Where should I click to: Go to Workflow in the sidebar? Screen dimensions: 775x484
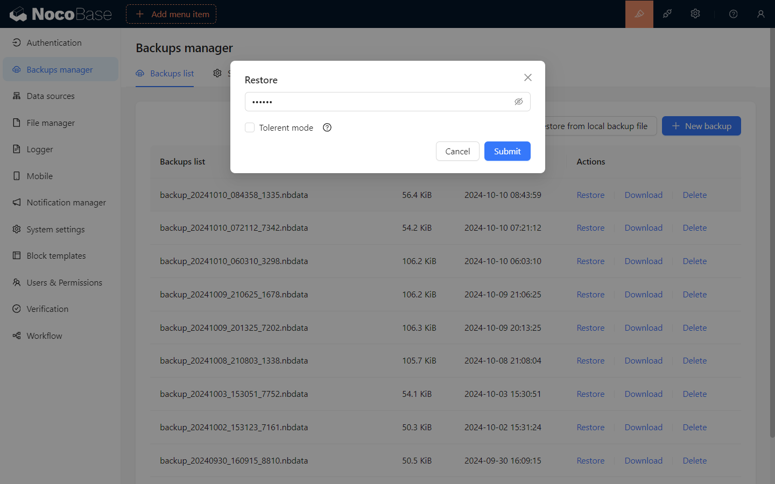point(44,336)
